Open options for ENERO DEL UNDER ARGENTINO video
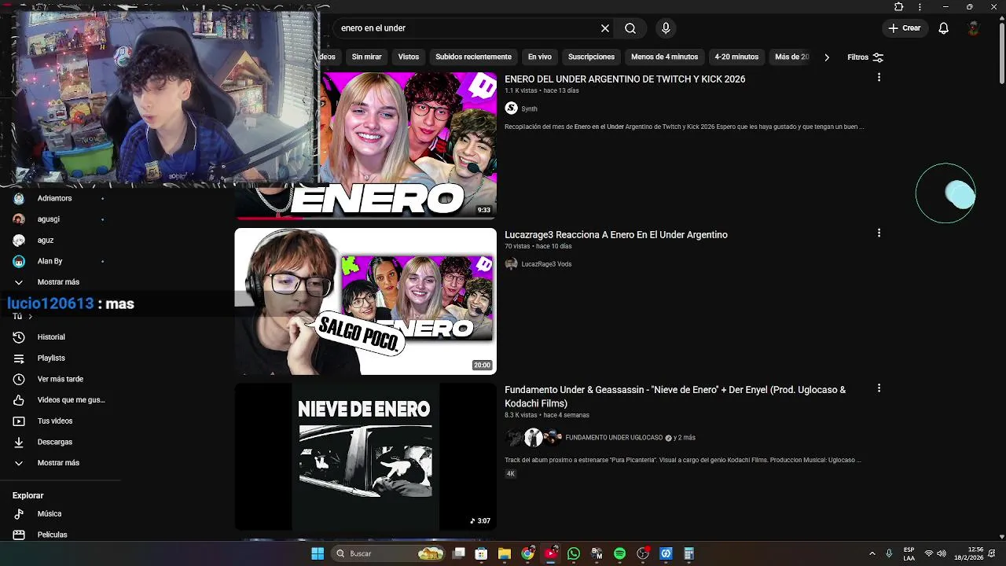Viewport: 1006px width, 566px height. click(x=879, y=78)
